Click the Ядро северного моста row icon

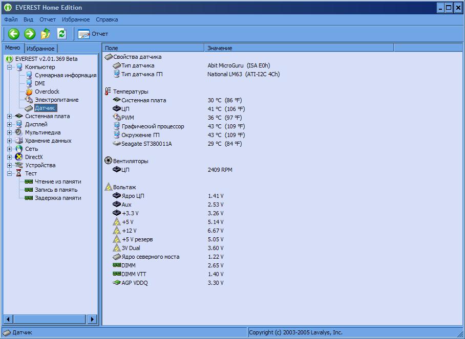[x=117, y=257]
